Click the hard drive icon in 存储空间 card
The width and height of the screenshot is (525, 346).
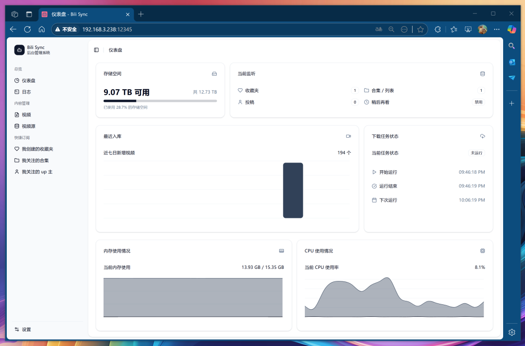click(214, 74)
